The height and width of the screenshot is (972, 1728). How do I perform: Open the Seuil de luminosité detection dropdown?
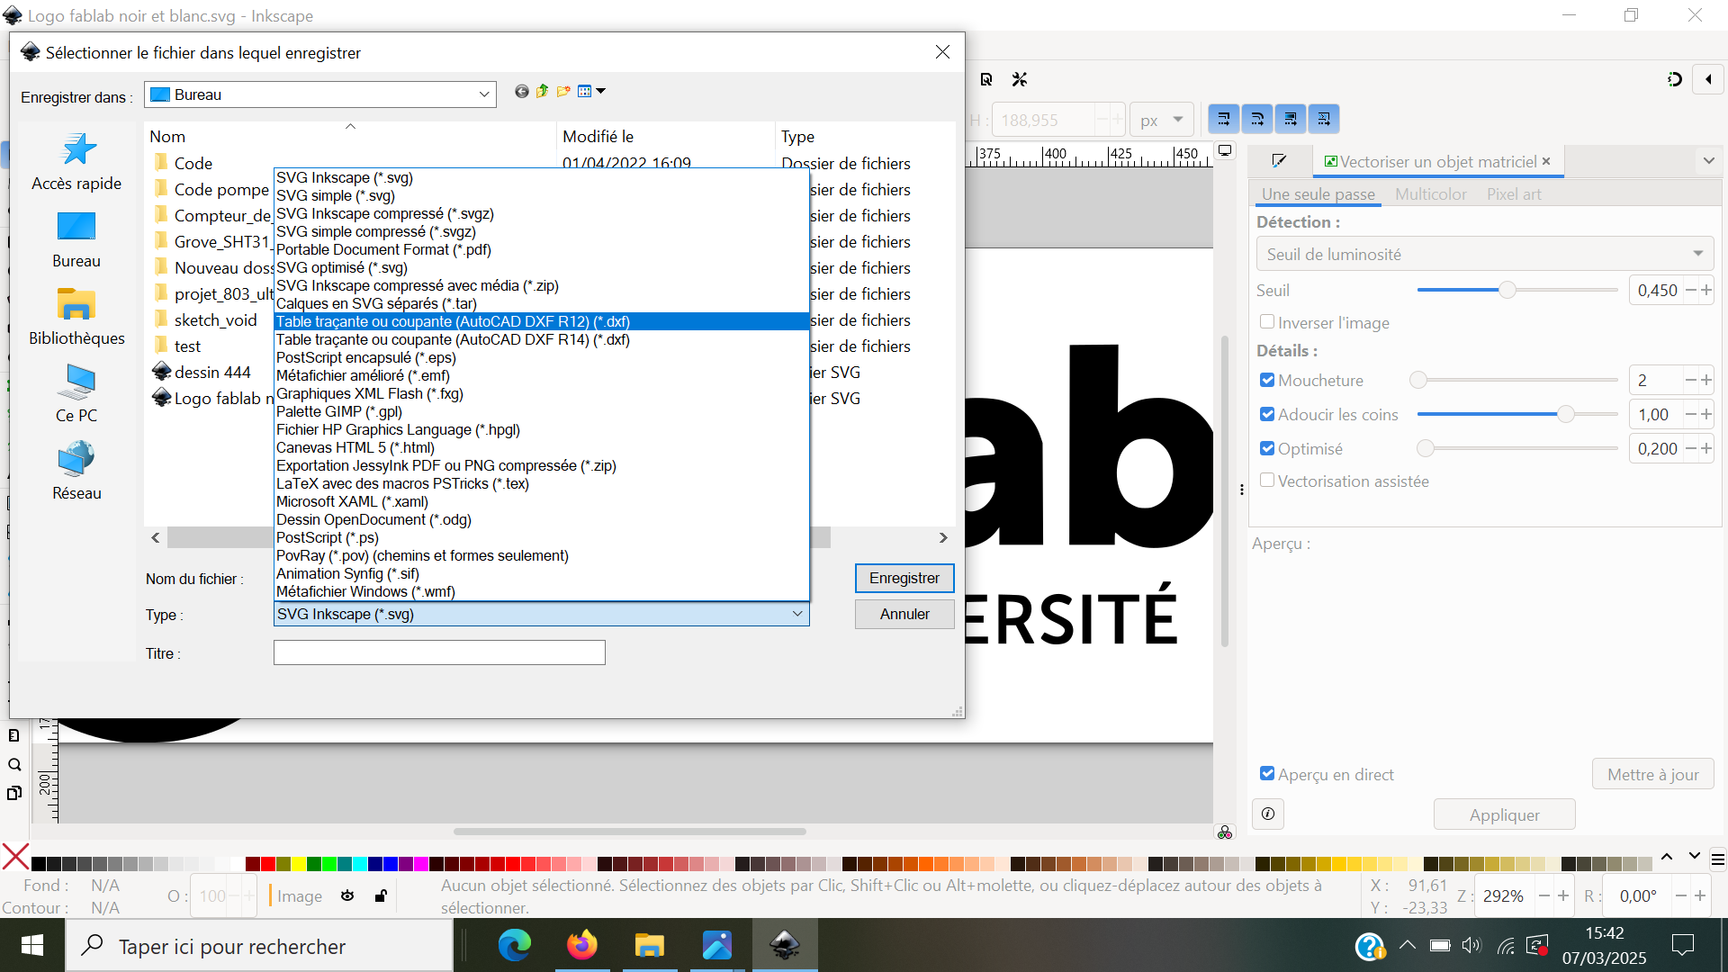tap(1485, 254)
